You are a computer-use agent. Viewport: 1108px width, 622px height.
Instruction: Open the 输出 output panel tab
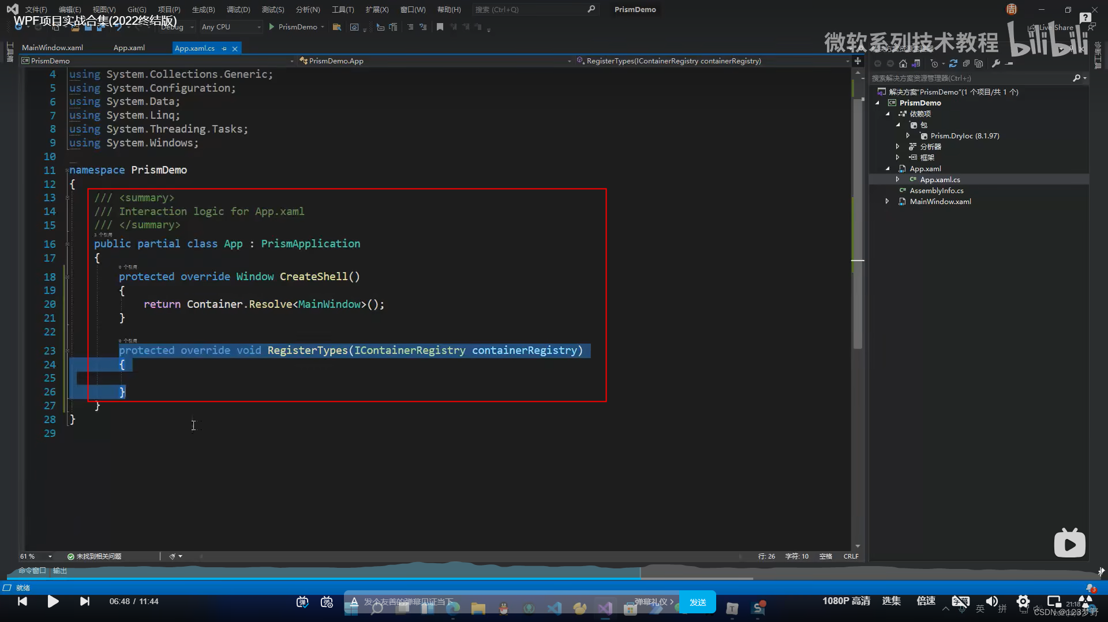[60, 571]
